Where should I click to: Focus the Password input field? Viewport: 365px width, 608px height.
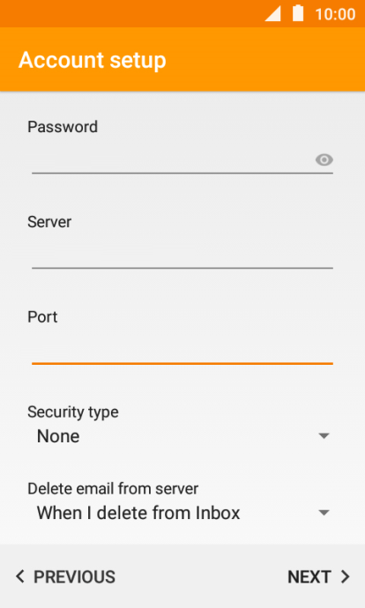(x=182, y=159)
